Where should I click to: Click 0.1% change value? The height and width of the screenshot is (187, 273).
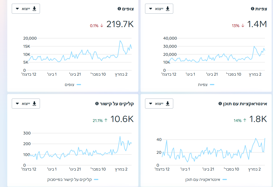click(x=94, y=26)
